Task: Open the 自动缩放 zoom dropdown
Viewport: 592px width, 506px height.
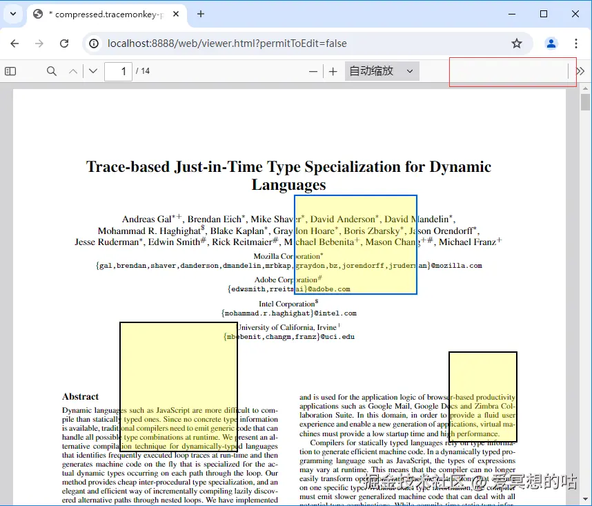Action: 382,71
